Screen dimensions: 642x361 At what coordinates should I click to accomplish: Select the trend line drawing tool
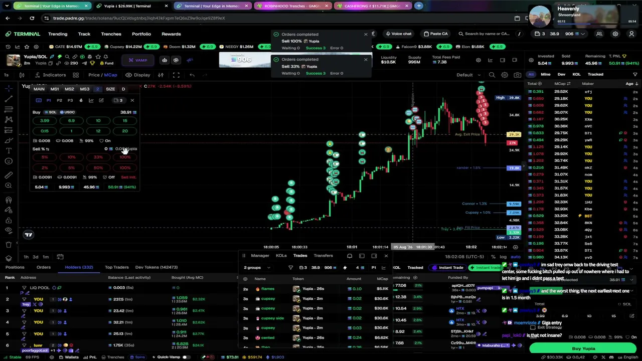pos(9,99)
